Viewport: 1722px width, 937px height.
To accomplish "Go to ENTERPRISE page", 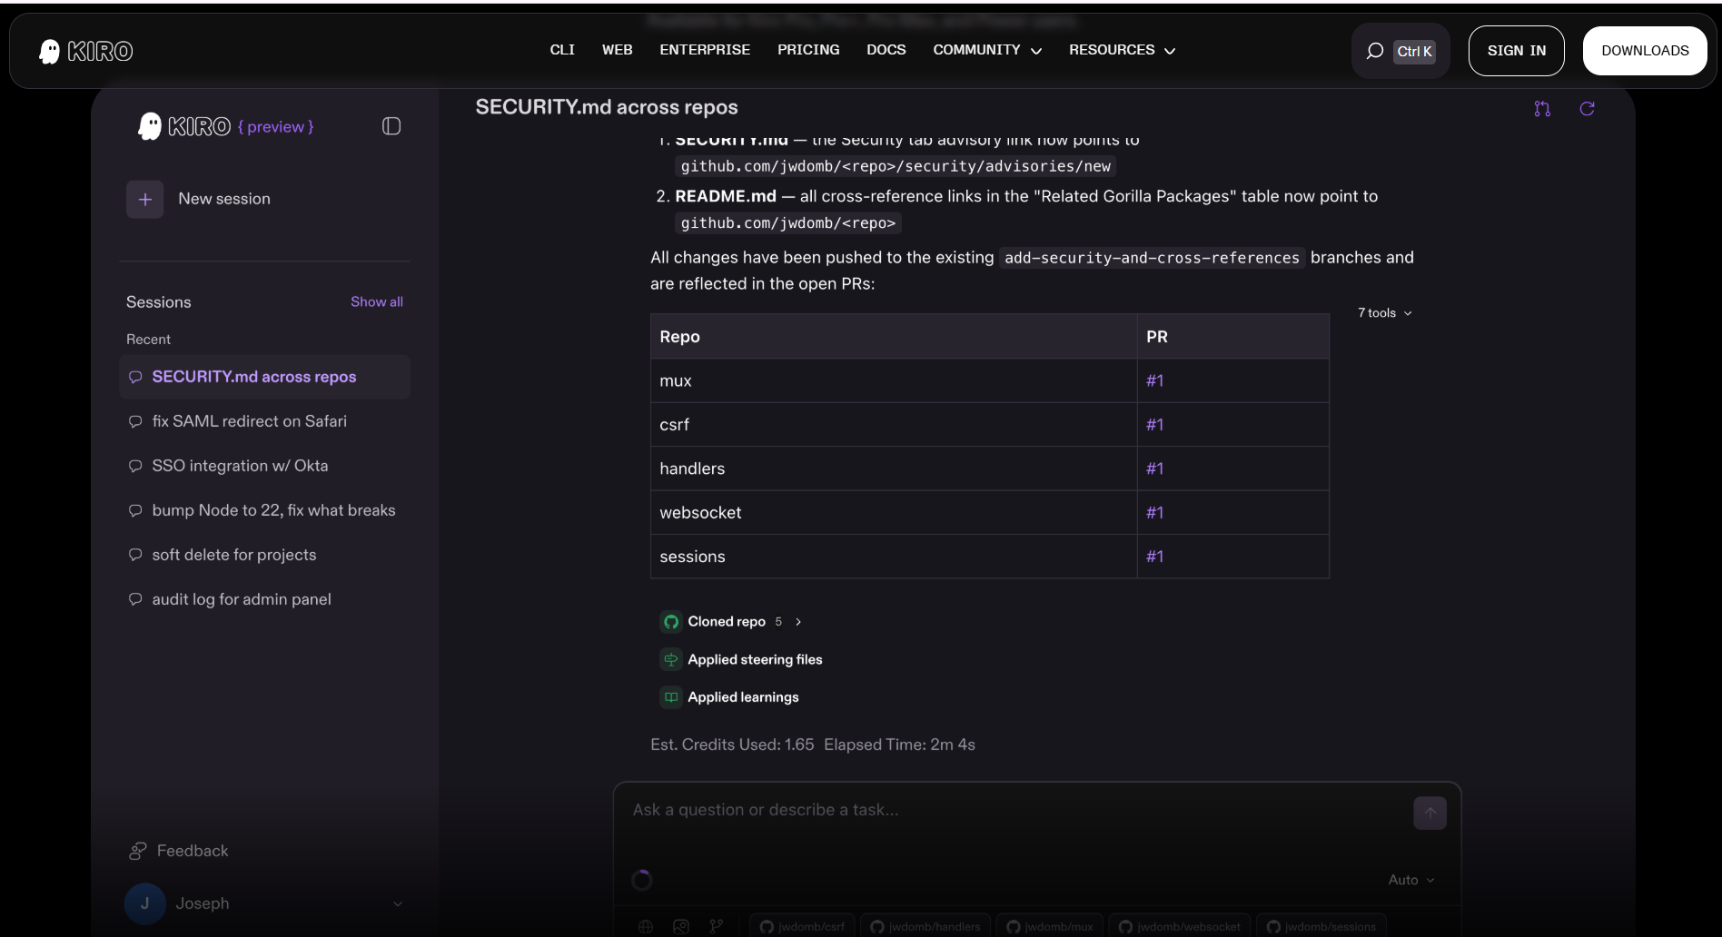I will click(x=705, y=50).
